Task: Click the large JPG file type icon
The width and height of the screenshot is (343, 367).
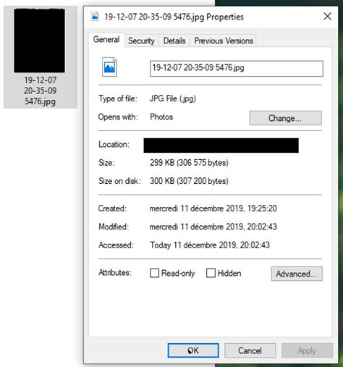Action: coord(109,67)
